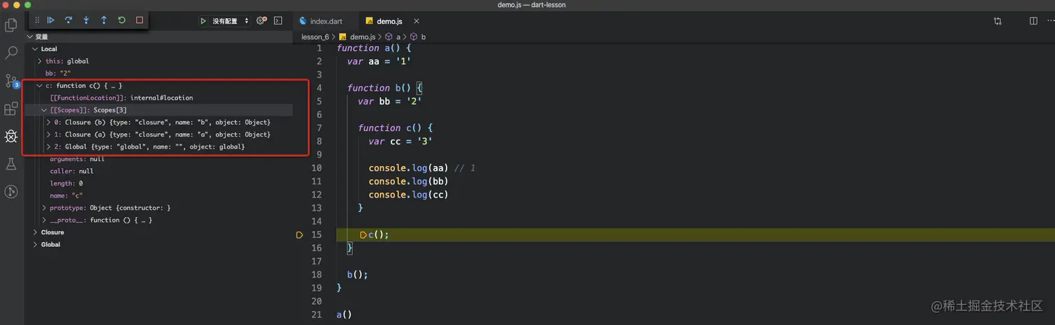Click Step Over in debug toolbar

[x=68, y=20]
